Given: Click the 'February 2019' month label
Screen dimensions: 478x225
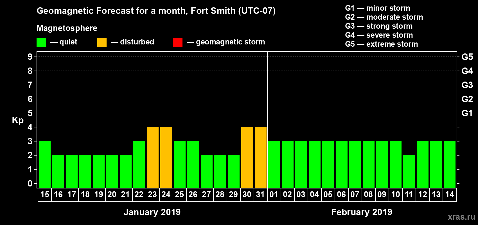Looking at the screenshot, I should 362,212.
